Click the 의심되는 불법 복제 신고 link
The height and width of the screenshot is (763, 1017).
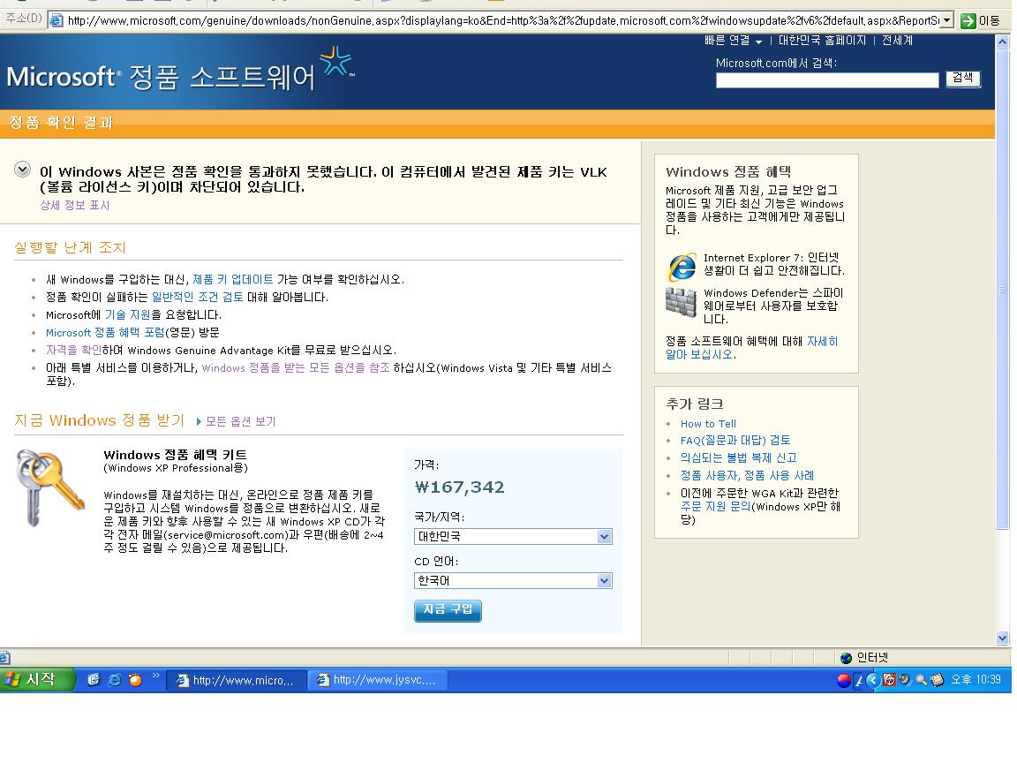coord(739,458)
